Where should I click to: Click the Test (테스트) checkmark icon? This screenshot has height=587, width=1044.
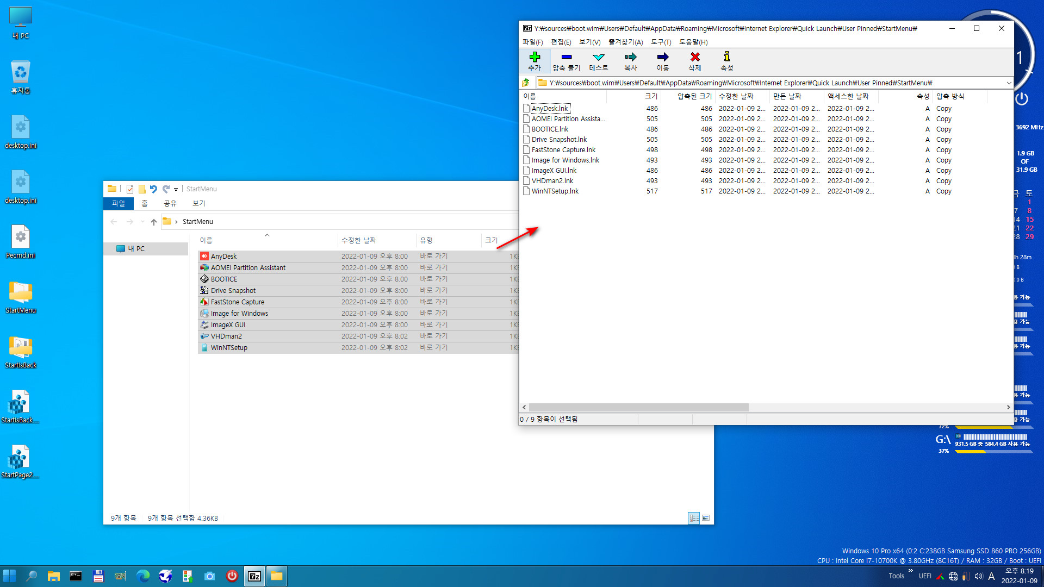click(x=598, y=61)
